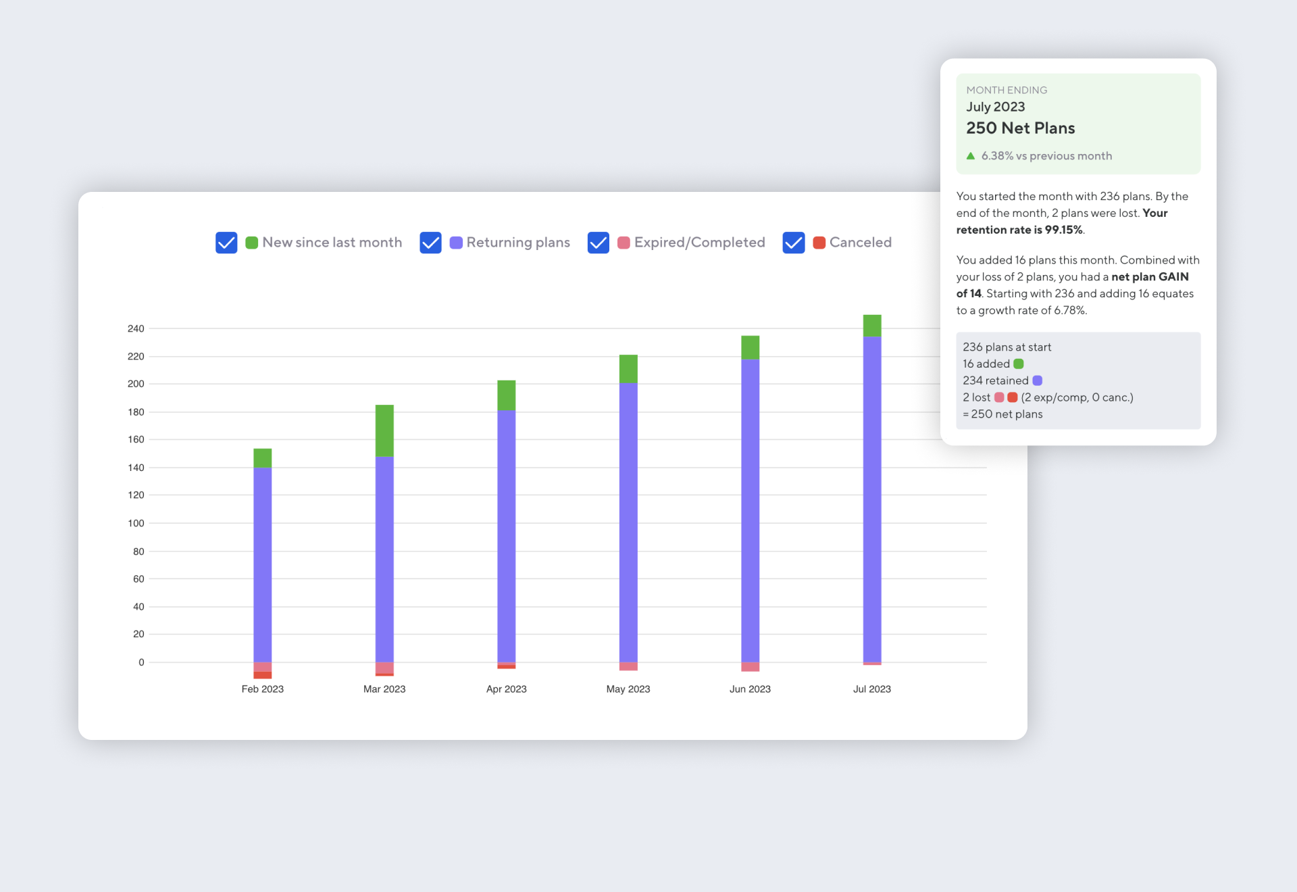Click the '250 Net Plans' heading

[x=1020, y=128]
